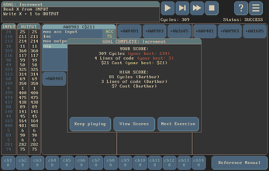The image size is (269, 171).
Task: Stop the simulation with the square stop icon
Action: click(x=212, y=8)
